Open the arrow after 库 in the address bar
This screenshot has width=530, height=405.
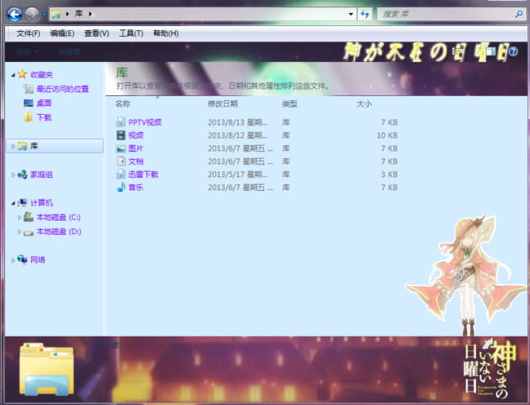click(91, 14)
